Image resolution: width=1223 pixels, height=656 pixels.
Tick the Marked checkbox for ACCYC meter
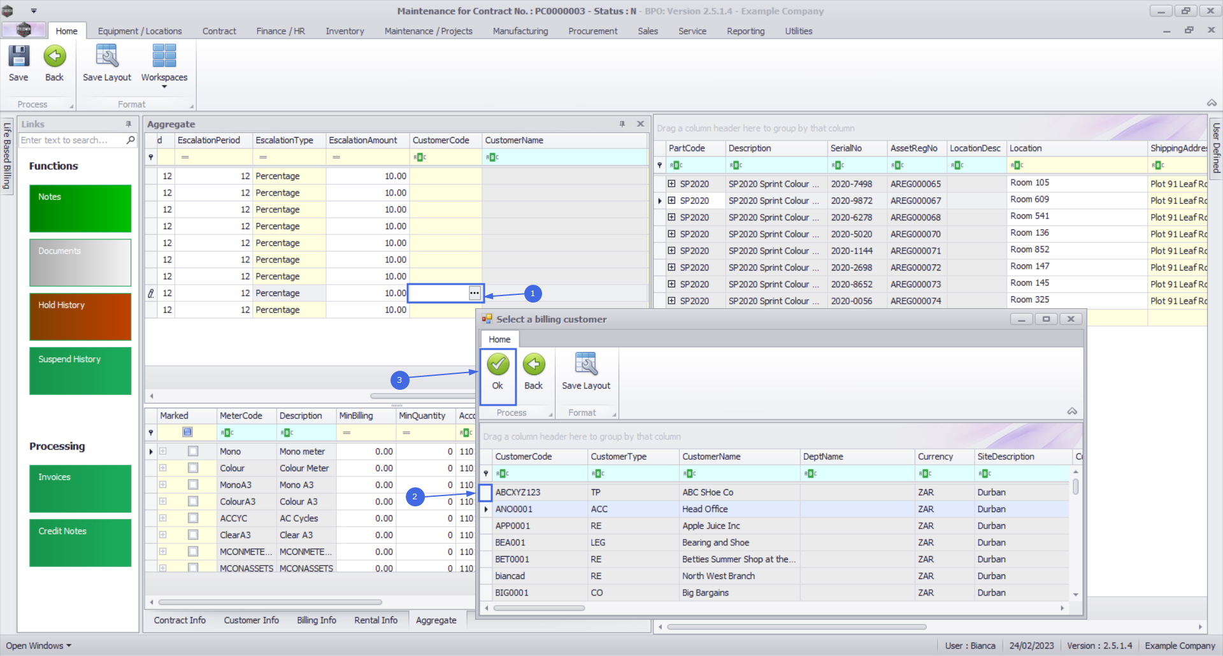pos(193,518)
